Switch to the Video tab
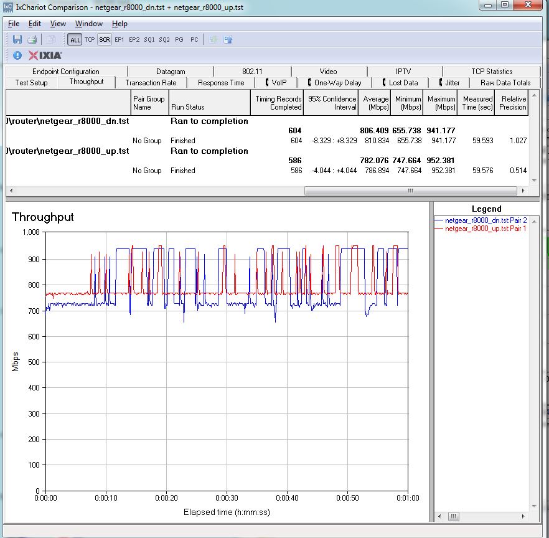This screenshot has height=538, width=549. [x=329, y=72]
